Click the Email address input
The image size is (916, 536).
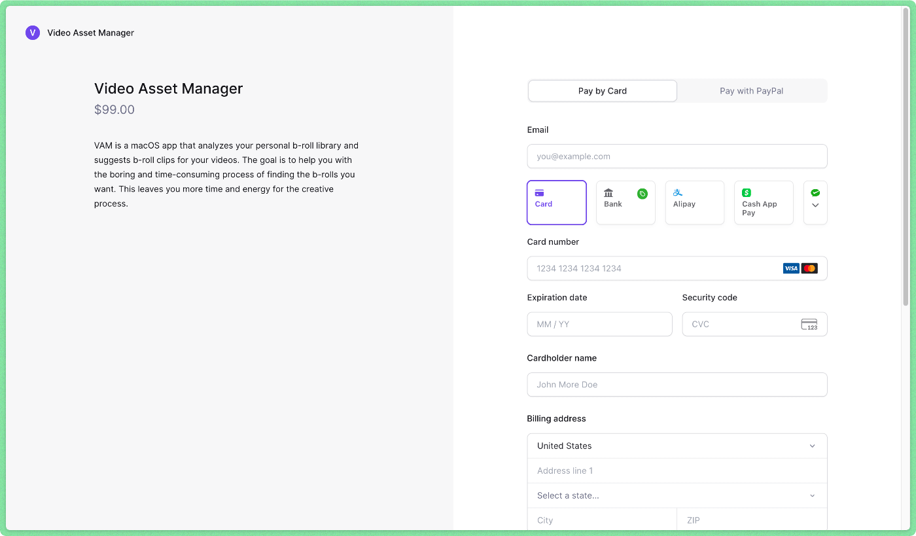(677, 156)
